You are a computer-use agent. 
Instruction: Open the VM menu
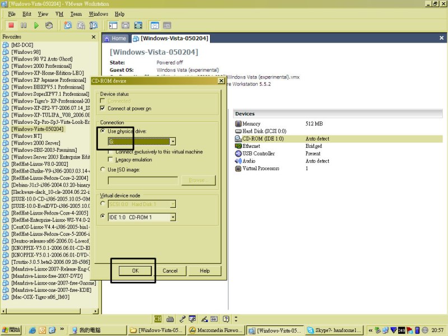[x=59, y=14]
